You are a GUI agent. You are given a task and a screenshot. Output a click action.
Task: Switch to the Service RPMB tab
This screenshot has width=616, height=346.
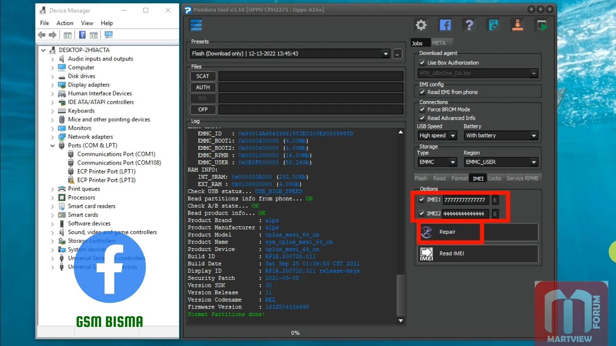[522, 178]
